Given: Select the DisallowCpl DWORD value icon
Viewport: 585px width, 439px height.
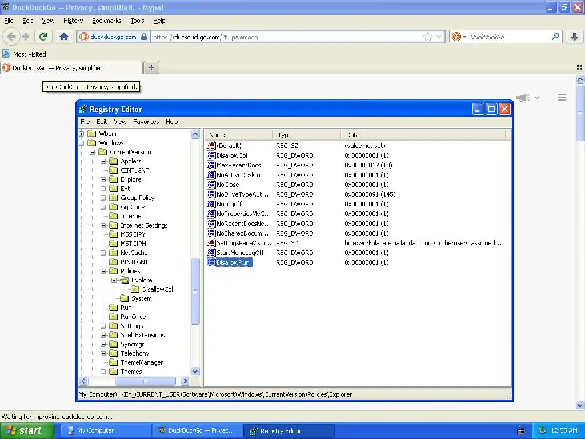Looking at the screenshot, I should coord(211,155).
